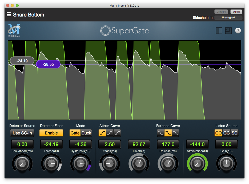
Task: Set listen source to GC
Action: point(226,133)
